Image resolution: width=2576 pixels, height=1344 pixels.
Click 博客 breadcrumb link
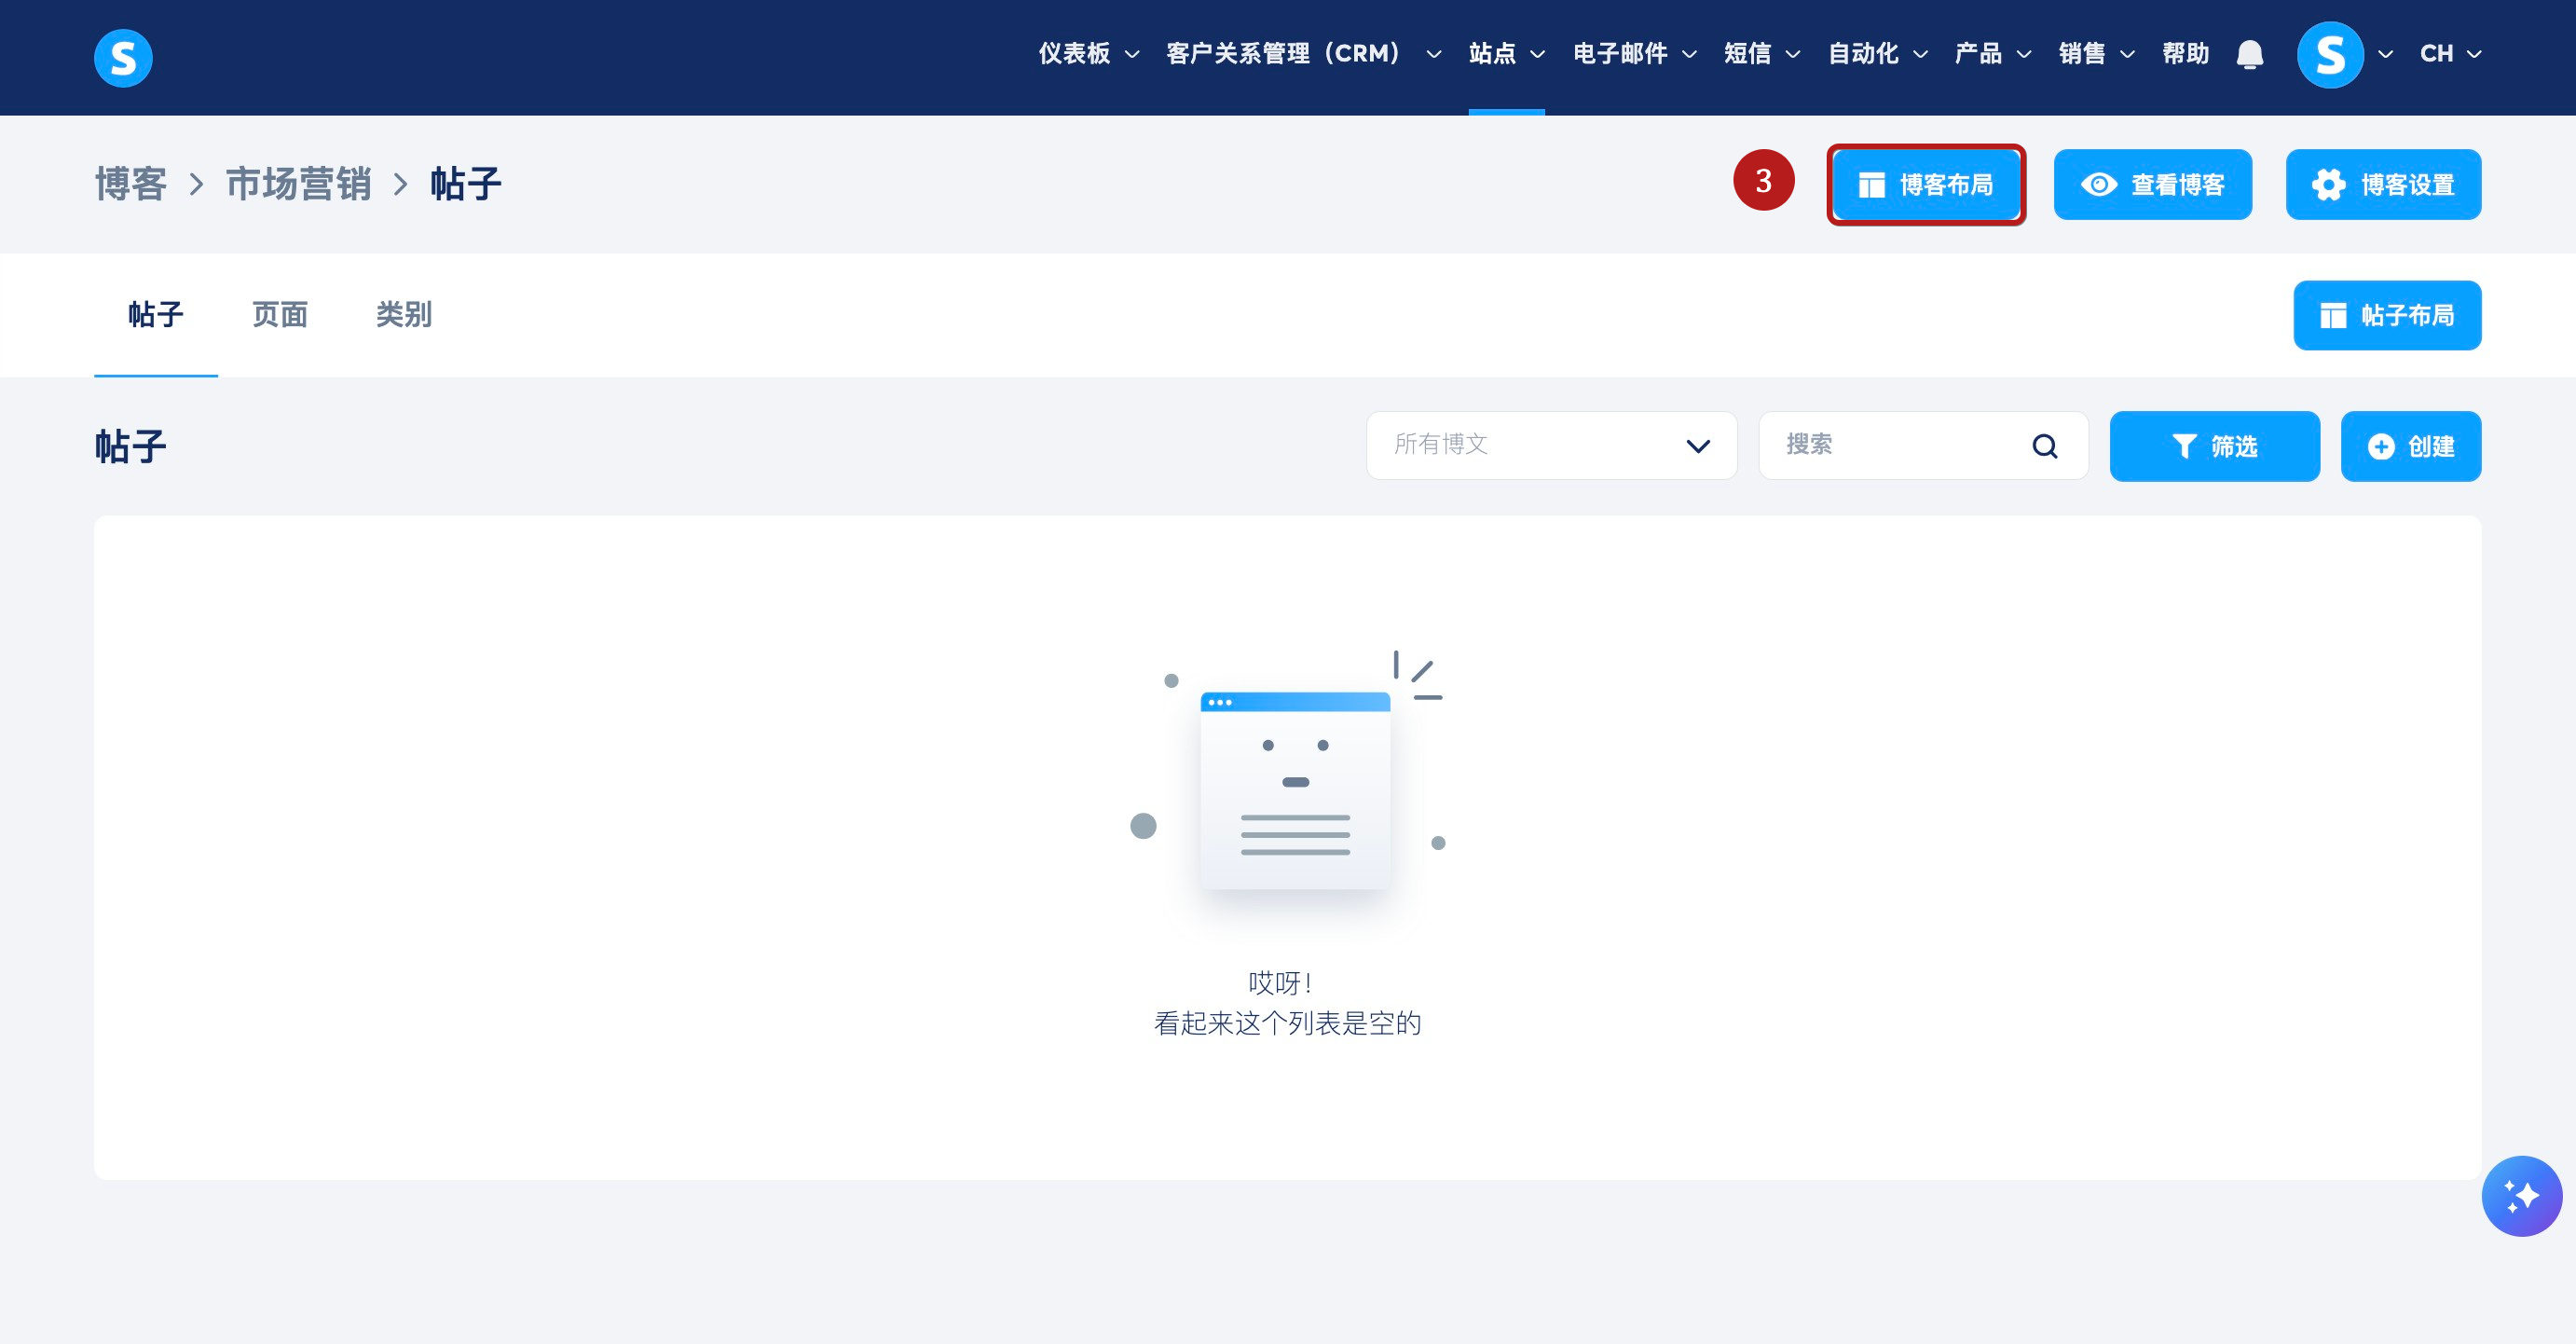tap(130, 185)
